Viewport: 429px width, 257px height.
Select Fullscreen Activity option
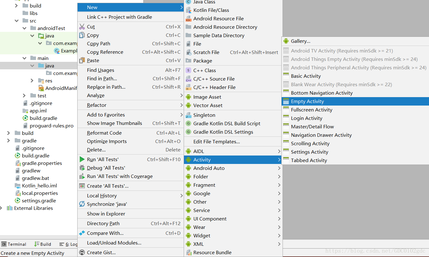coord(355,110)
